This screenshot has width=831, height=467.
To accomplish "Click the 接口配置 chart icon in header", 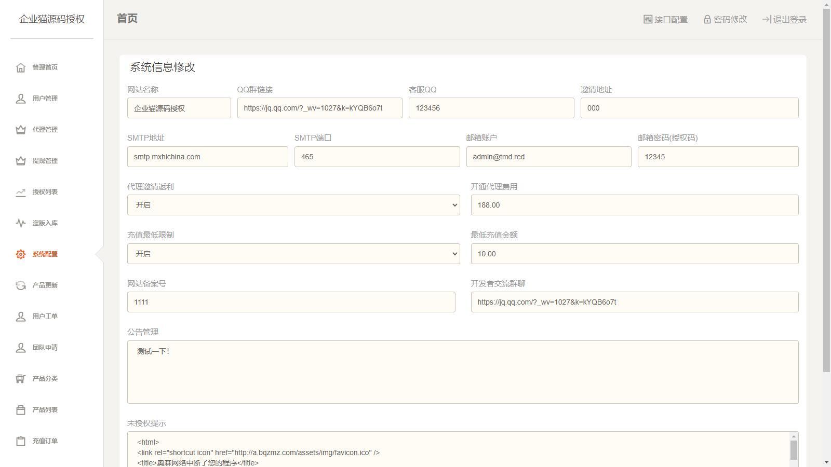I will click(648, 19).
